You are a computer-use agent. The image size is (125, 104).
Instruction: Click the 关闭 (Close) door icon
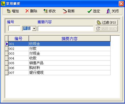[108, 11]
